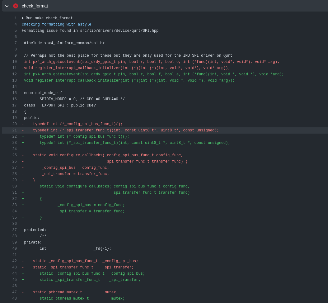328x303 pixels.
Task: Expand the Run make check_format triangle
Action: (x=23, y=18)
